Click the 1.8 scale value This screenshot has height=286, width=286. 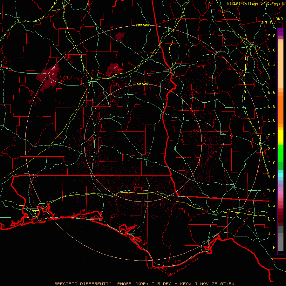click(x=272, y=177)
